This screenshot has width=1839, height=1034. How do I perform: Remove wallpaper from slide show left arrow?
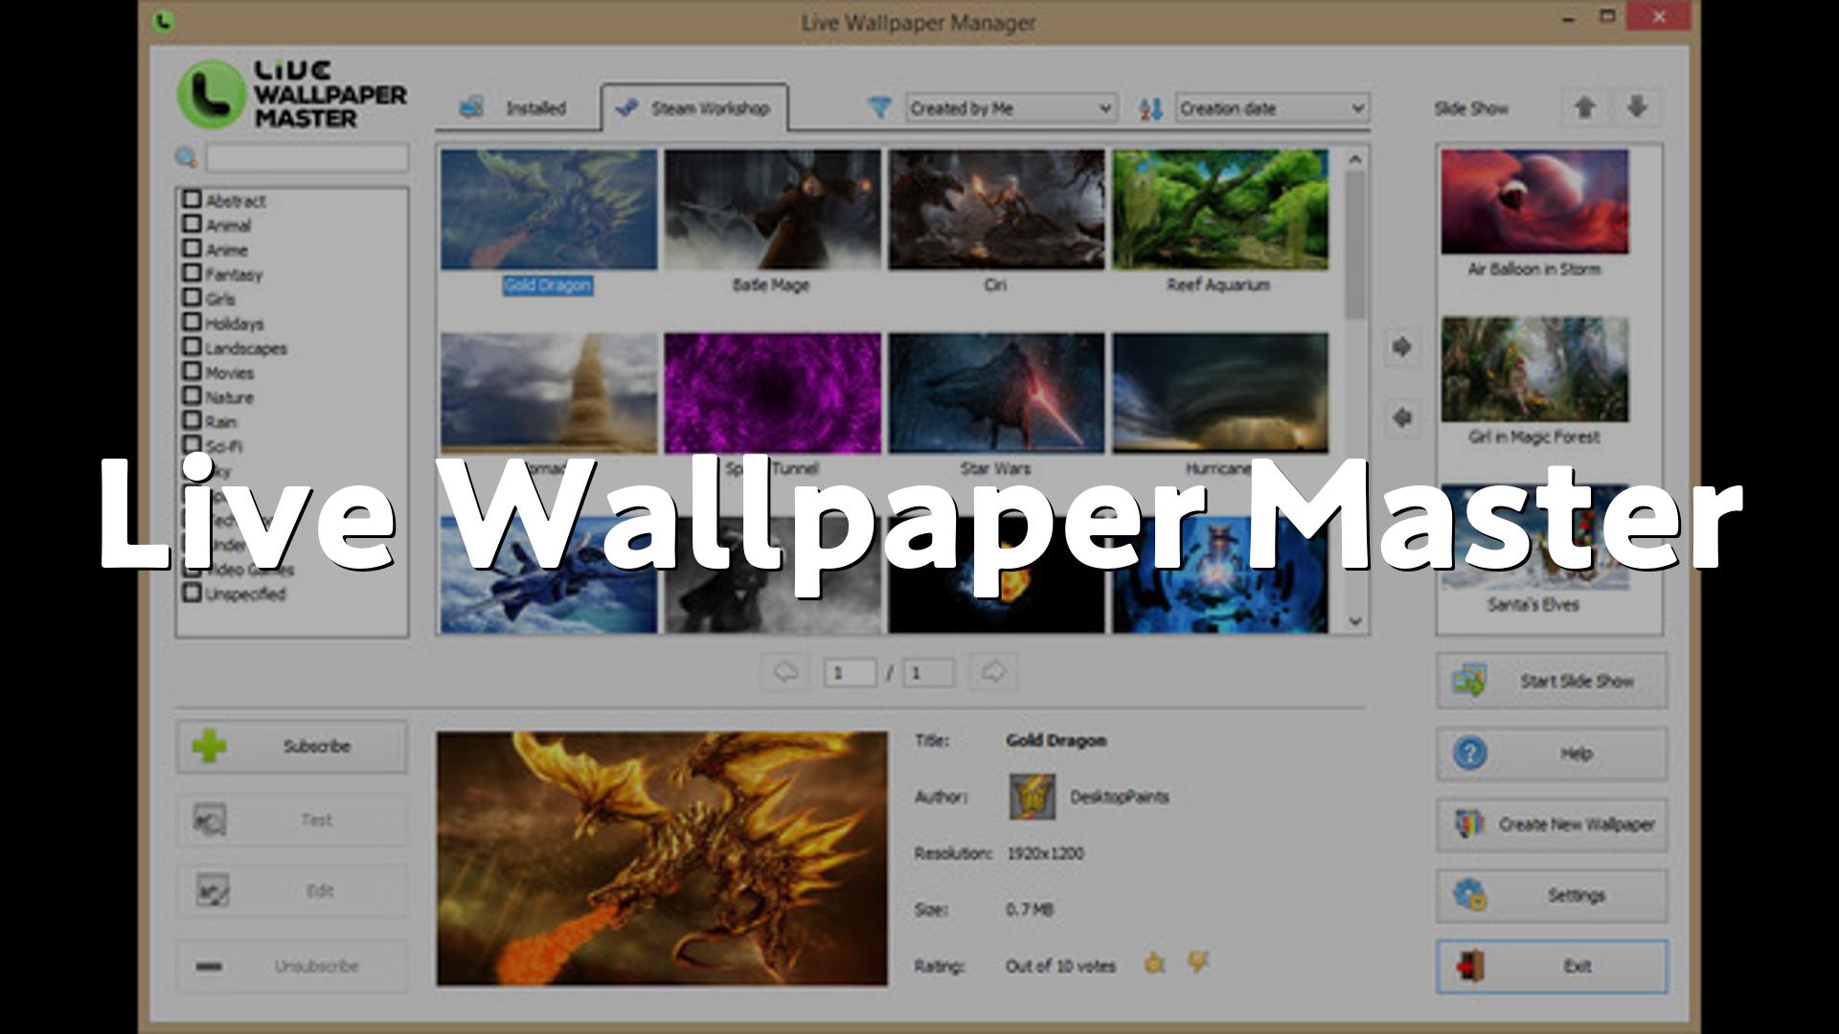1402,417
